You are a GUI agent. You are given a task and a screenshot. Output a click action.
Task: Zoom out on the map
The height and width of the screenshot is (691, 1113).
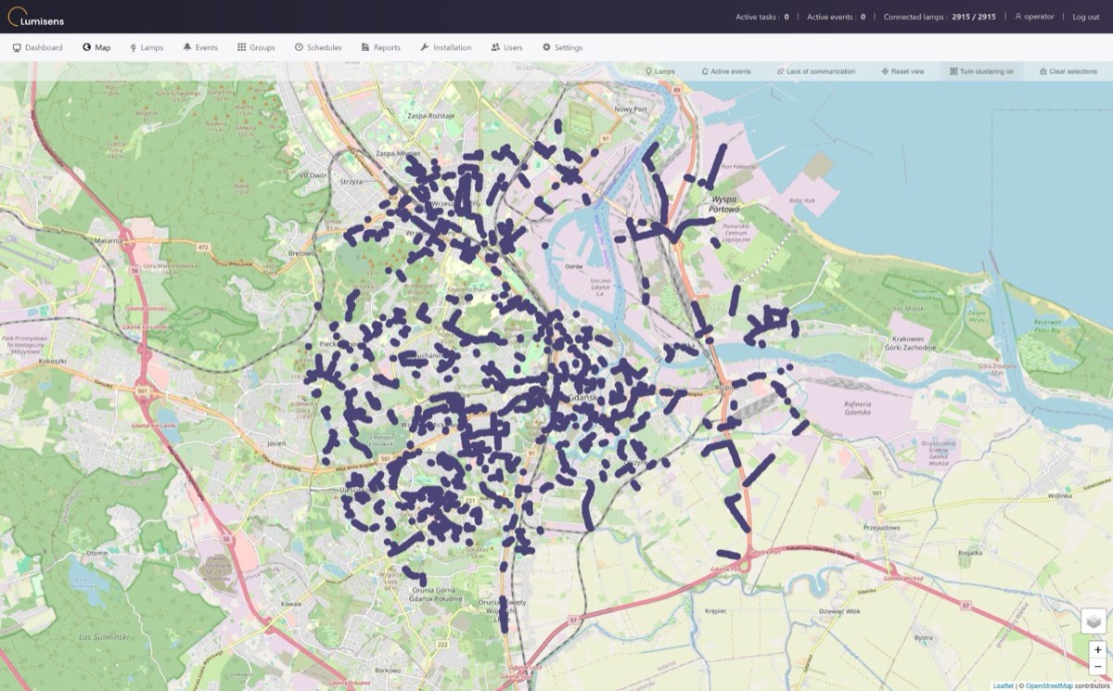pyautogui.click(x=1097, y=667)
